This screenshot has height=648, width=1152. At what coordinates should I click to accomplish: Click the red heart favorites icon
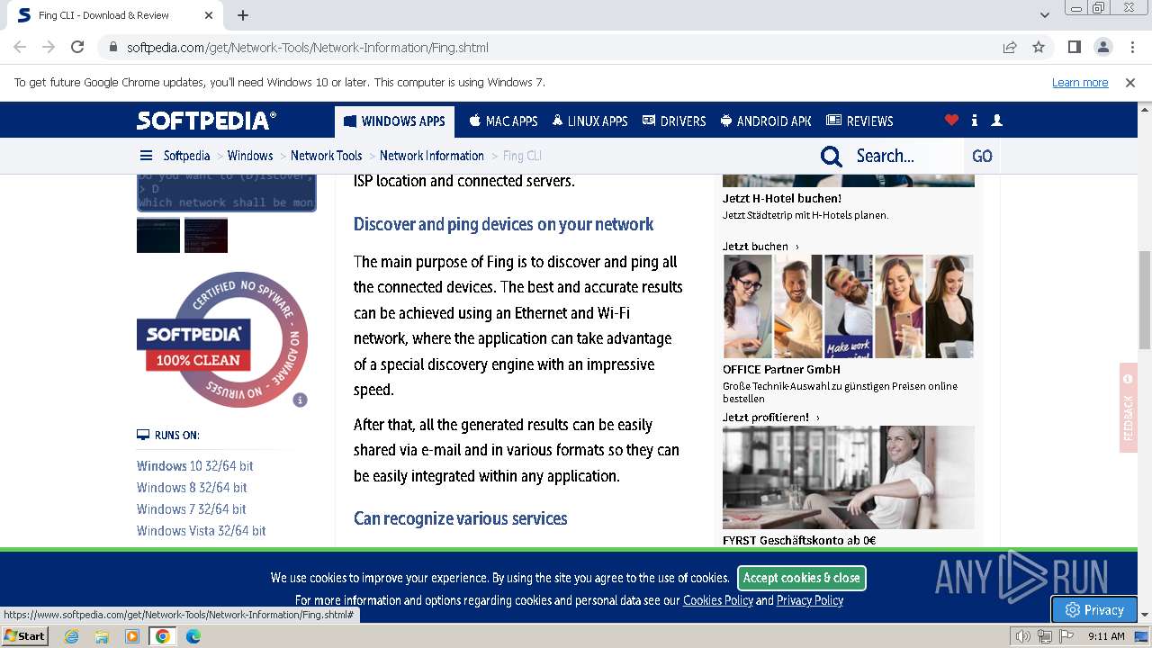pyautogui.click(x=951, y=121)
